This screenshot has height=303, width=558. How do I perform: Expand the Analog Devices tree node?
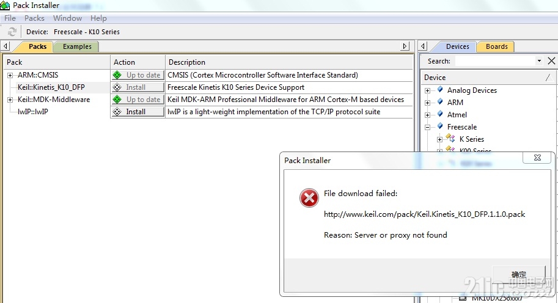click(x=427, y=90)
